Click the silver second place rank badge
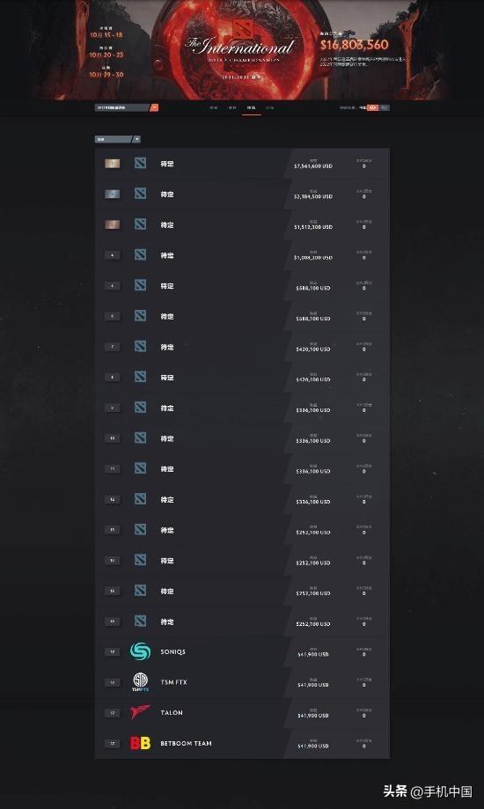Image resolution: width=484 pixels, height=809 pixels. coord(113,194)
